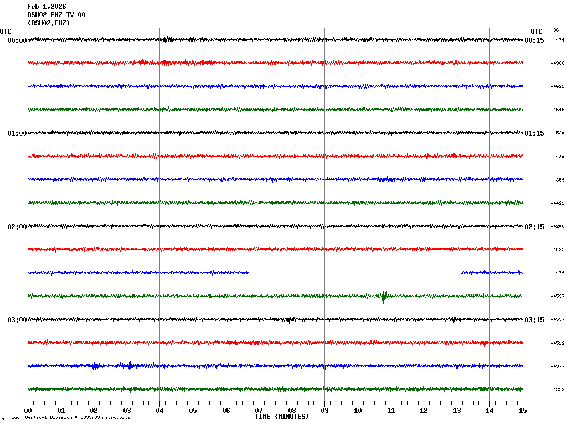Click the seismic spike on the 02:45 green trace

pyautogui.click(x=383, y=296)
